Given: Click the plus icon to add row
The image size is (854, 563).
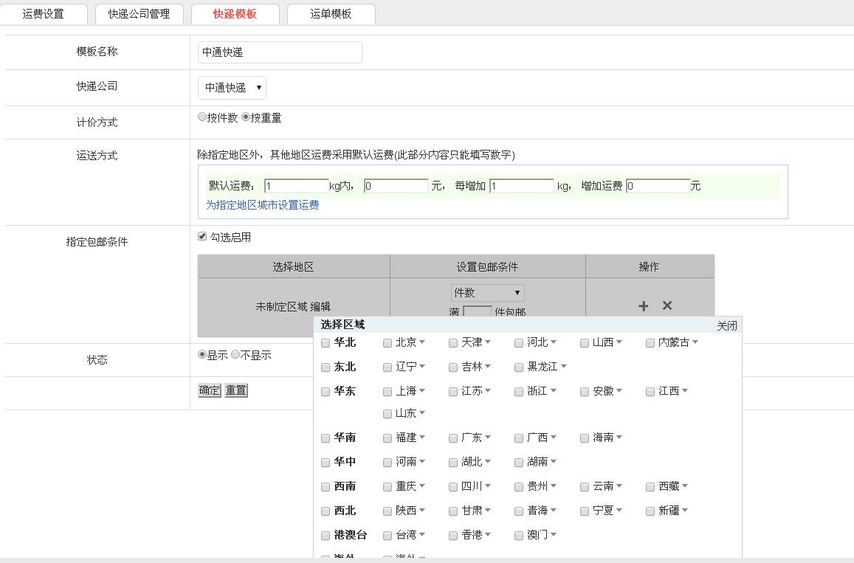Looking at the screenshot, I should [643, 305].
